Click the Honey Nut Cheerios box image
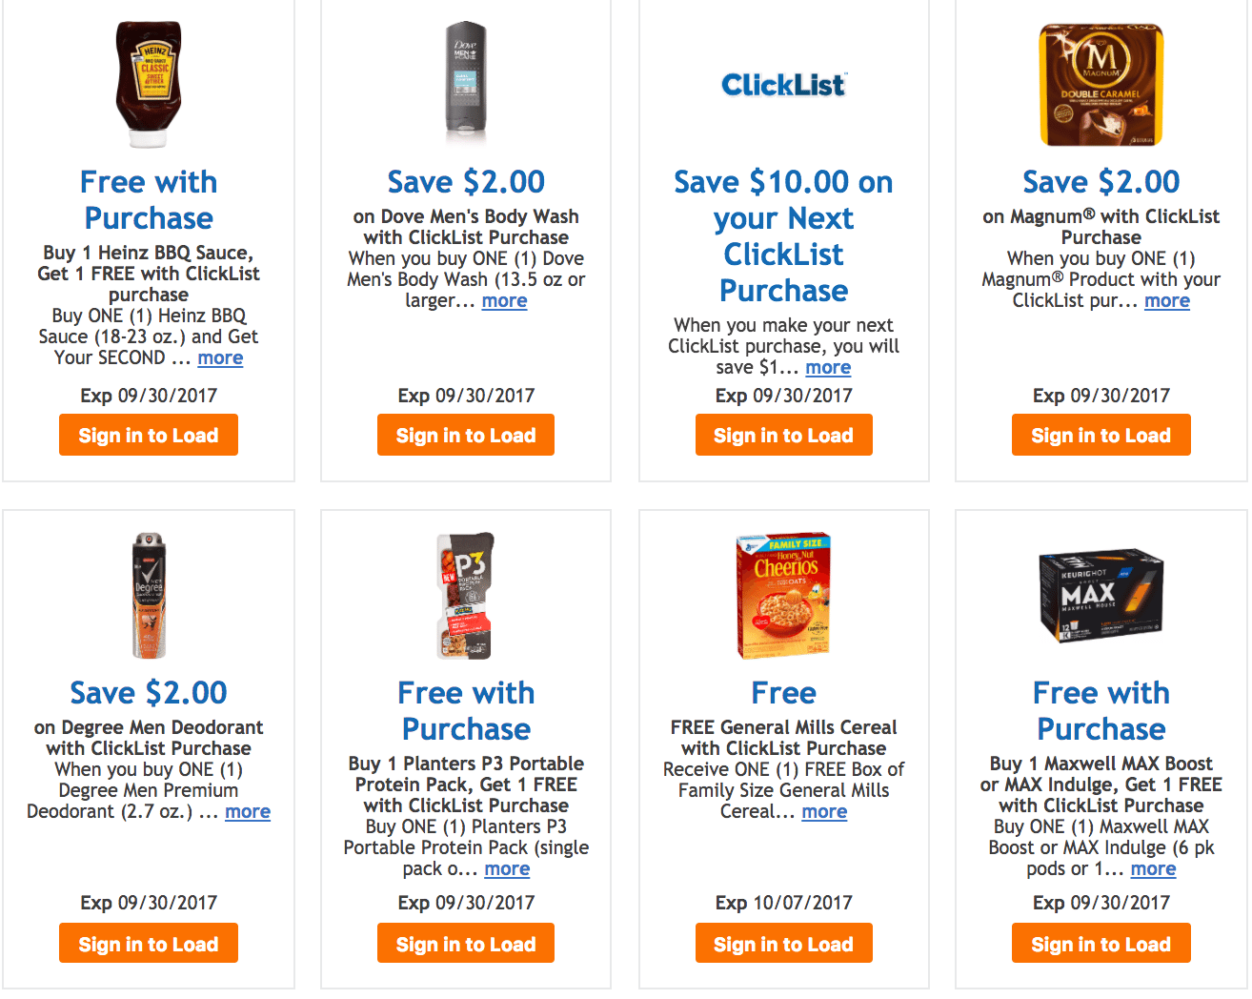The width and height of the screenshot is (1252, 999). [783, 596]
